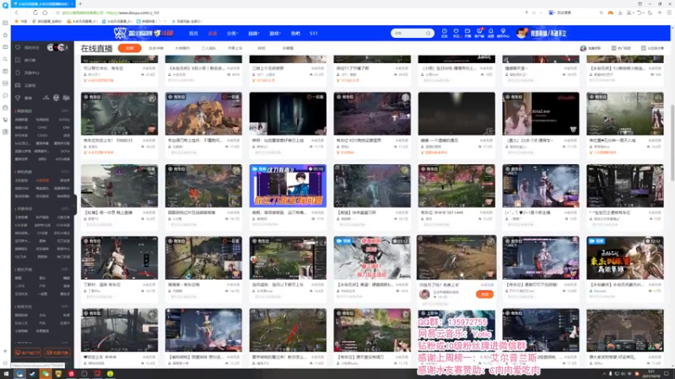Image resolution: width=675 pixels, height=379 pixels.
Task: Open the shopping cart icon in browser left strip
Action: pyautogui.click(x=5, y=120)
